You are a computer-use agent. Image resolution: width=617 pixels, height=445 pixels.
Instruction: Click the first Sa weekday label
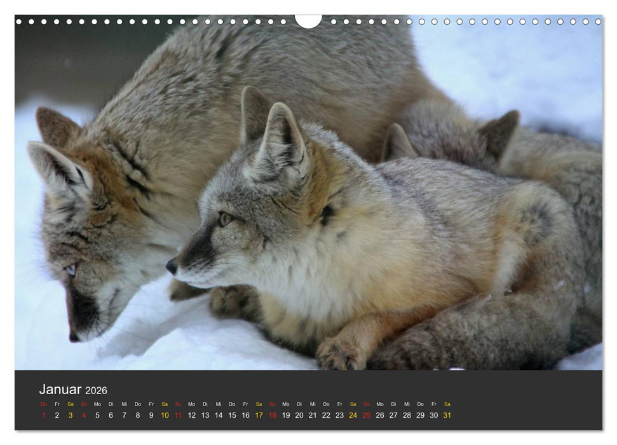[72, 403]
